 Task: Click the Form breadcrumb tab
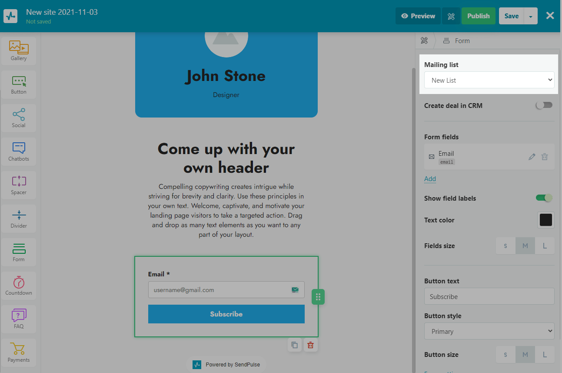point(456,40)
